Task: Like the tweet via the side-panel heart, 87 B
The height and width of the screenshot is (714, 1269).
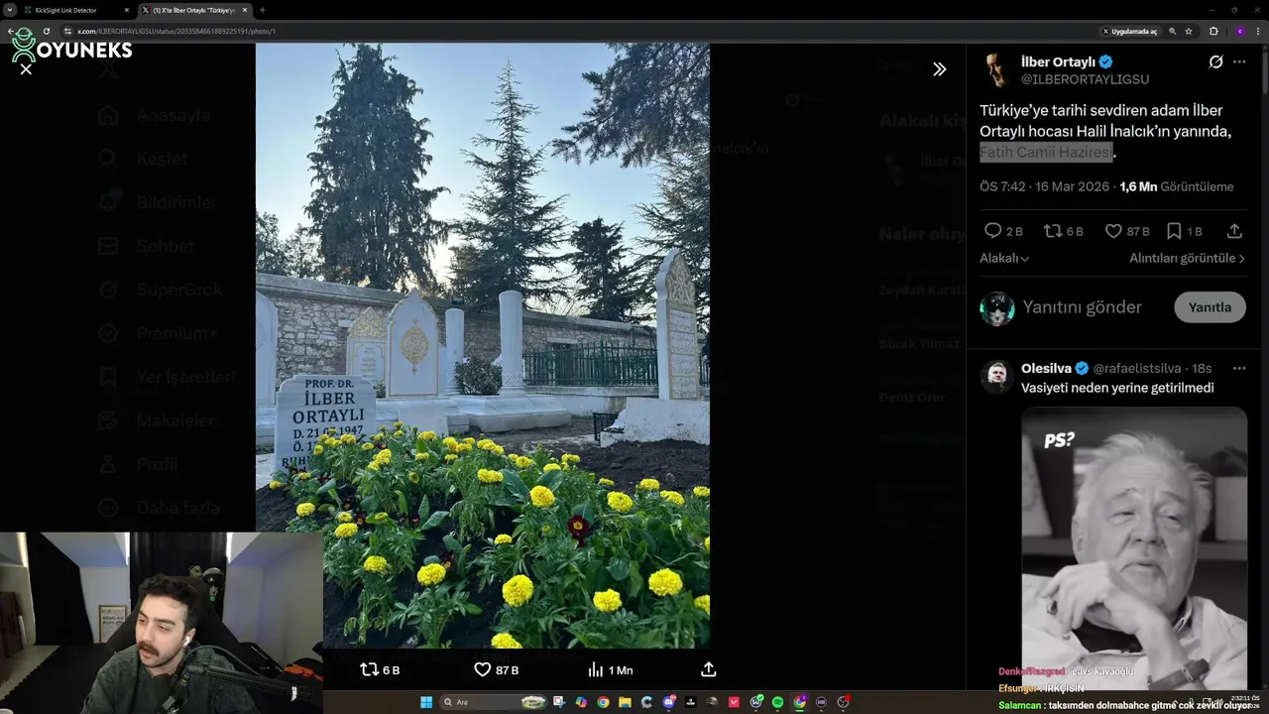Action: point(1113,231)
